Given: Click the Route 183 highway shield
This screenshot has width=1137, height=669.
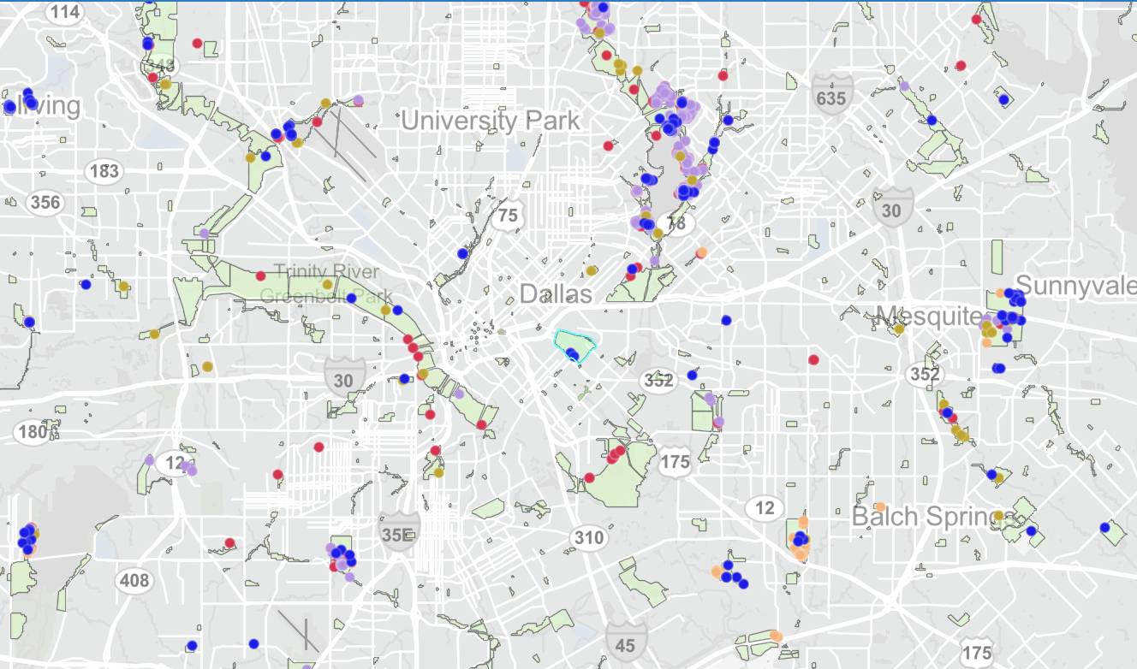Looking at the screenshot, I should tap(104, 171).
